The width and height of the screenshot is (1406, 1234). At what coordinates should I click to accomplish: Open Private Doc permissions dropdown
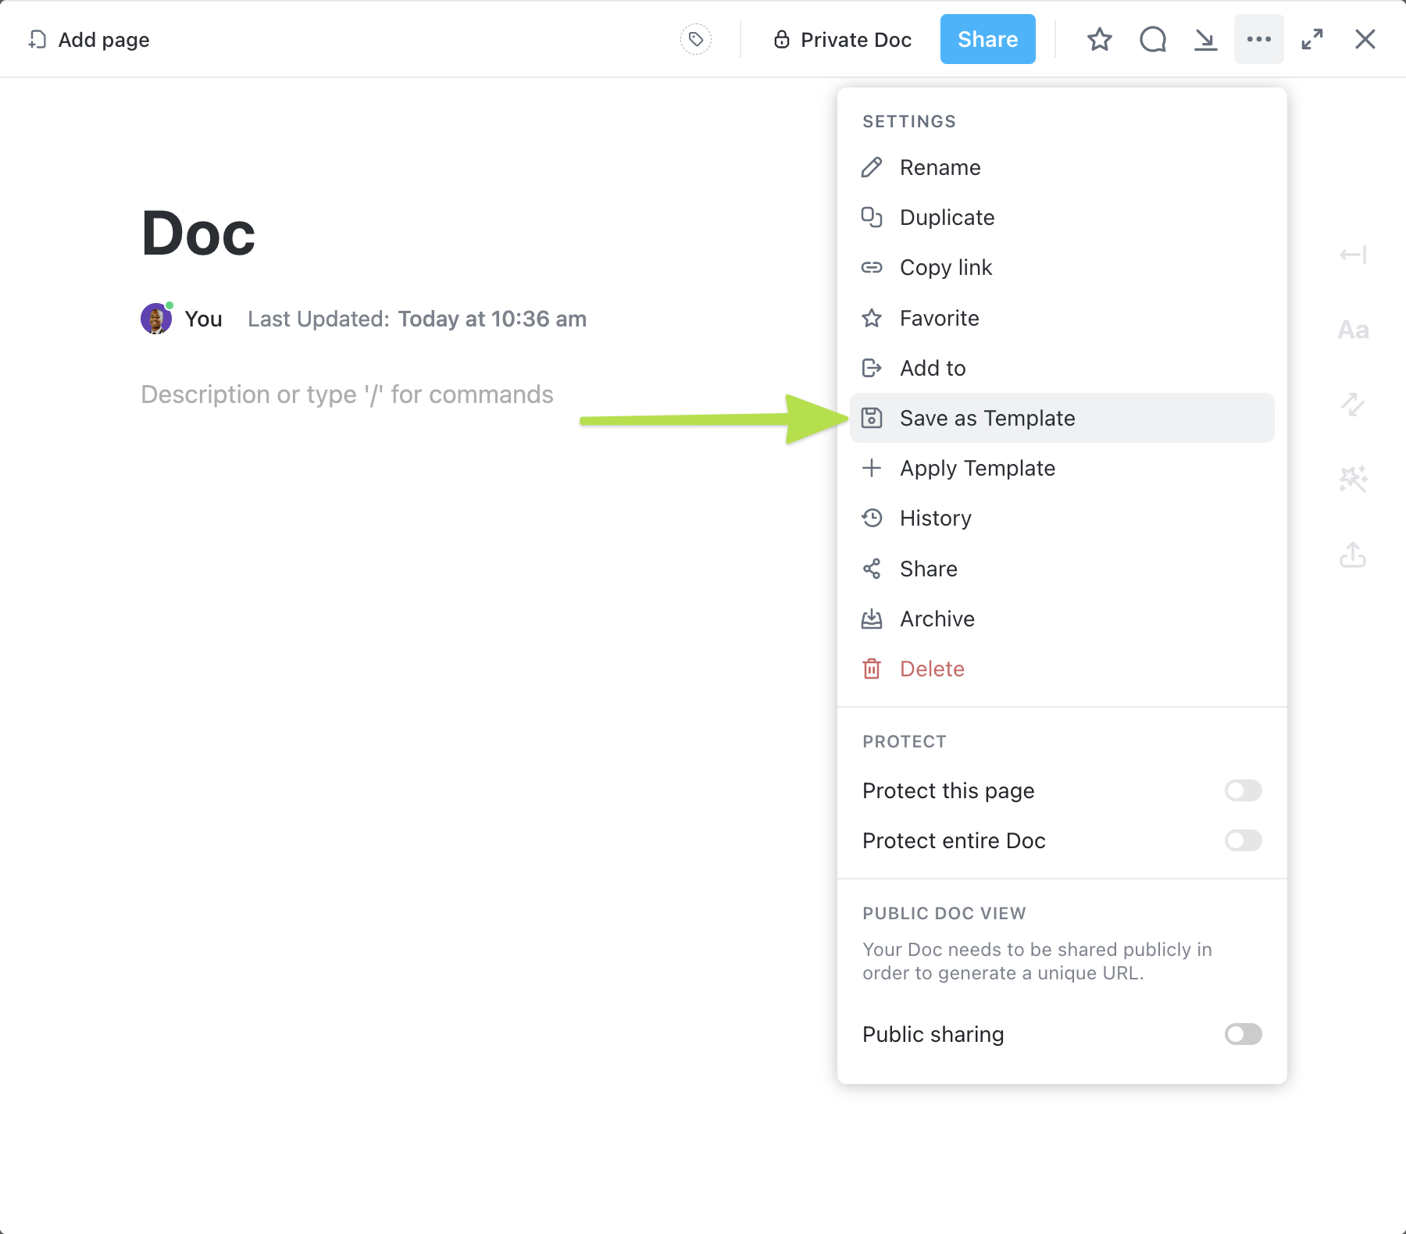(x=843, y=40)
